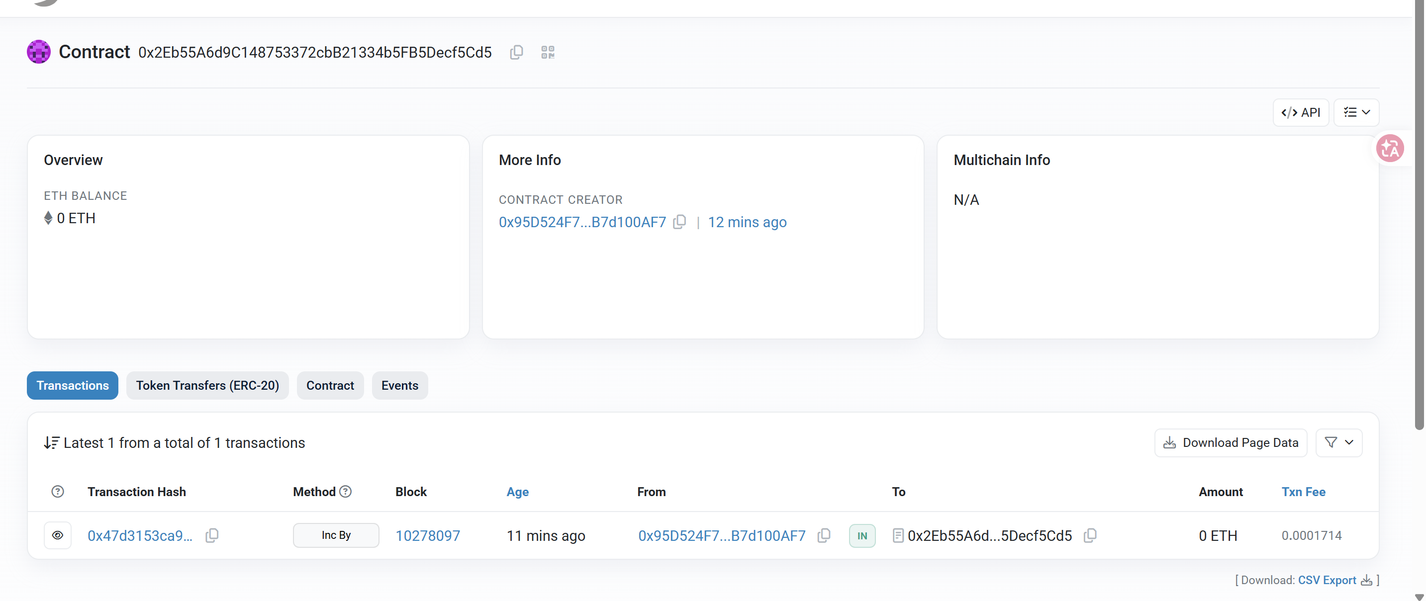Copy the transaction hash 0x47d3153ca9

(x=212, y=535)
